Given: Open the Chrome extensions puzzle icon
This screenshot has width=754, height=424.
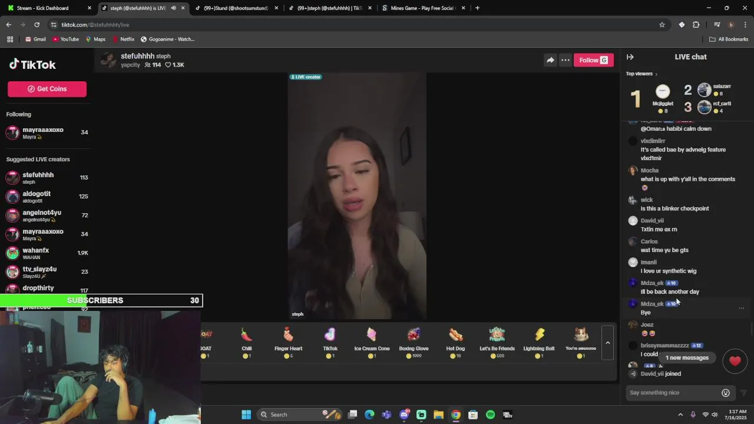Looking at the screenshot, I should click(696, 25).
